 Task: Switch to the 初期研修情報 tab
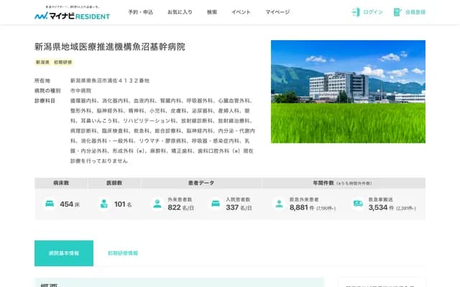123,253
